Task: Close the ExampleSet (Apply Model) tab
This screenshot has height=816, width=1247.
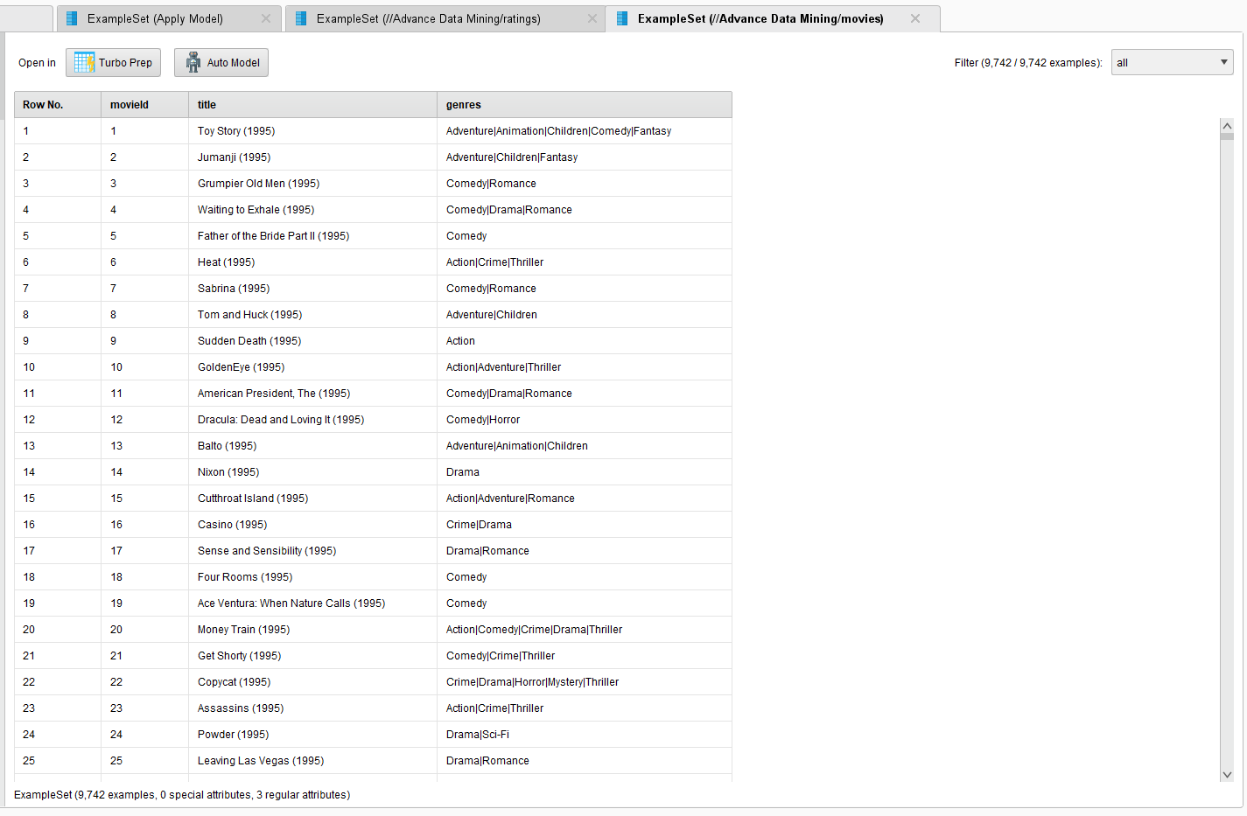Action: (266, 18)
